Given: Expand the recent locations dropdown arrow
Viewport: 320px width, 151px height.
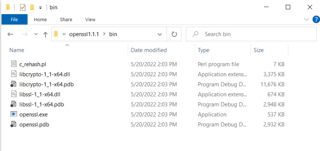Looking at the screenshot, I should click(36, 34).
